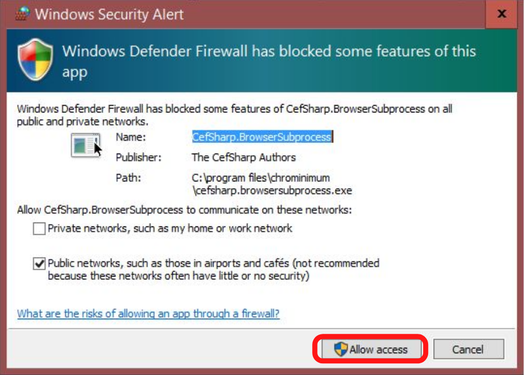The width and height of the screenshot is (524, 375).
Task: Close the Windows Security Alert dialog
Action: coord(502,14)
